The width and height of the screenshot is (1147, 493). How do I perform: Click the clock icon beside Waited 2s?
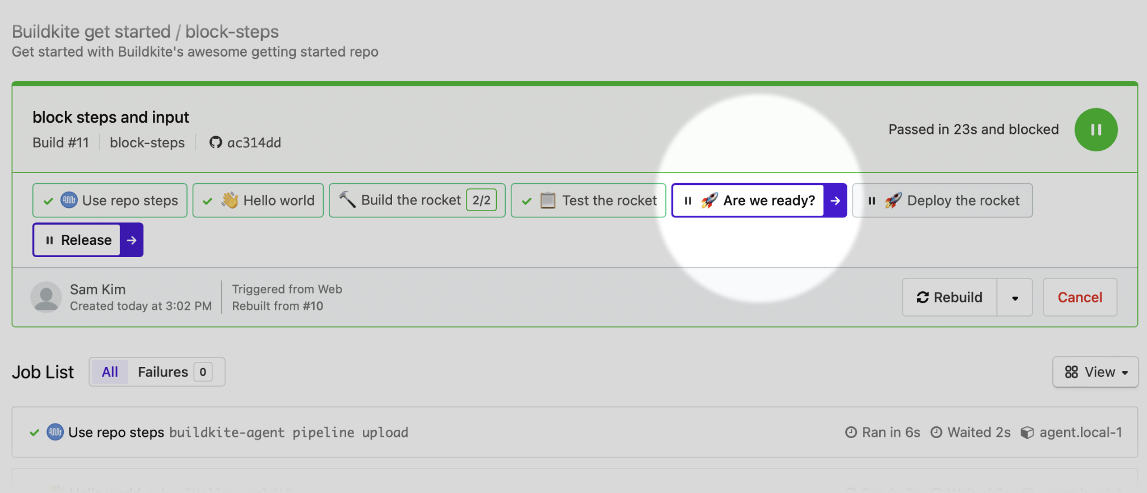click(x=936, y=432)
